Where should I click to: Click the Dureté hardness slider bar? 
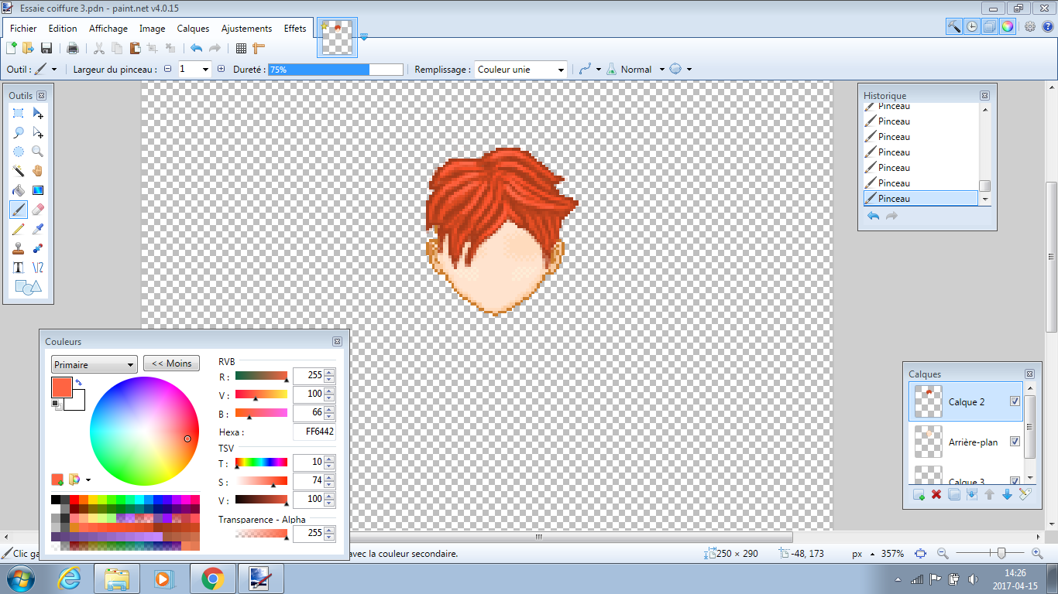pos(335,70)
